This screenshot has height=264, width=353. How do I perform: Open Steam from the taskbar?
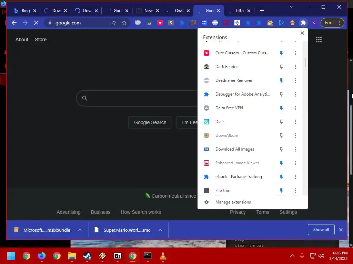[87, 256]
